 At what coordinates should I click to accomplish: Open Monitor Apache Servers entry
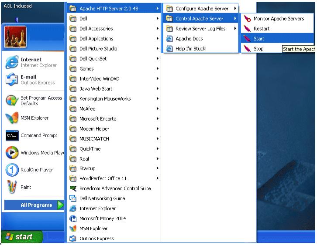[x=278, y=19]
